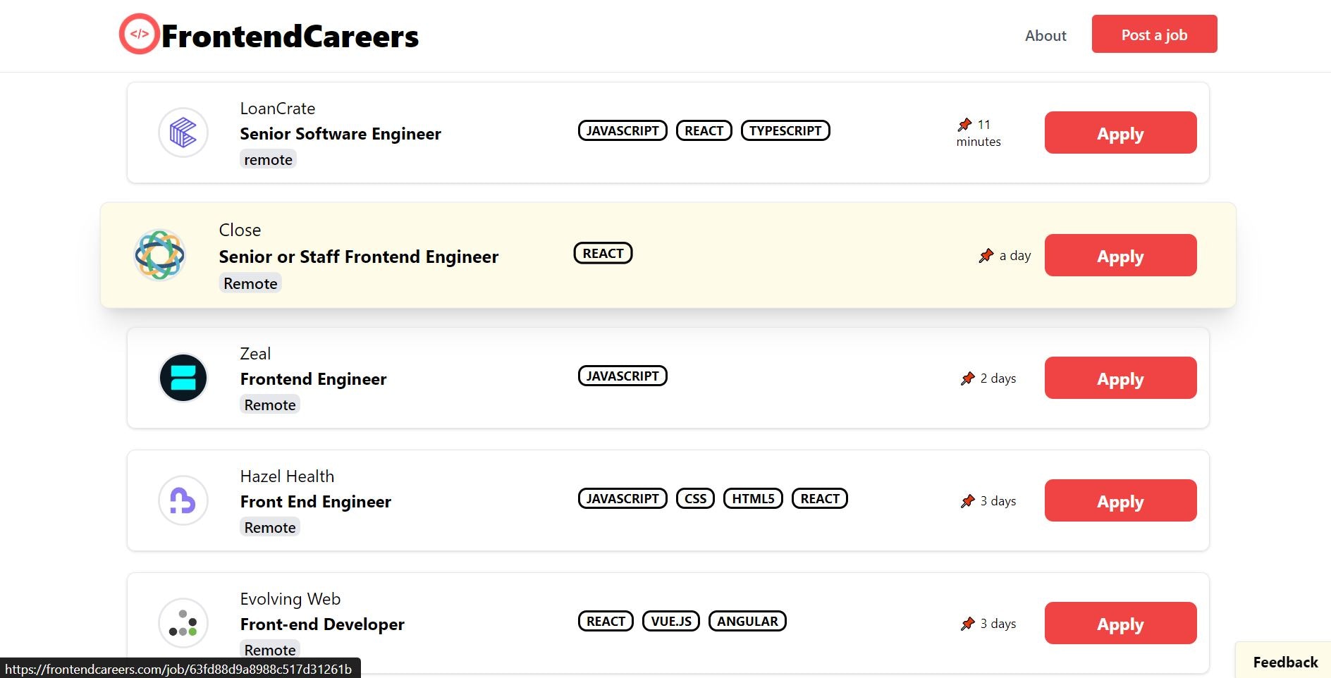Select REACT tag on Close job
This screenshot has width=1331, height=678.
point(603,253)
